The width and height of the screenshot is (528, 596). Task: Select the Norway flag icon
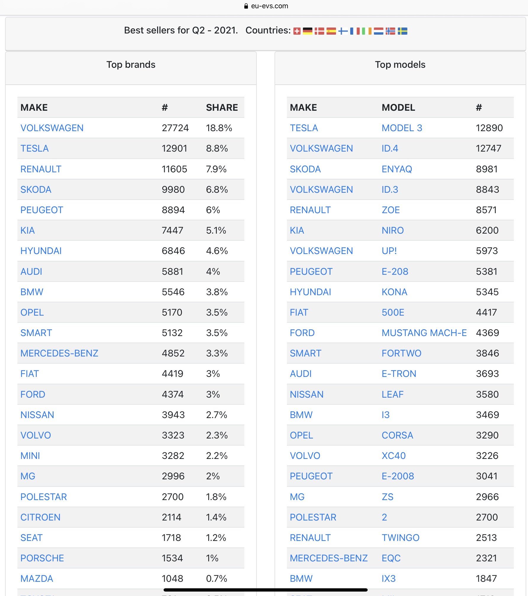(x=390, y=31)
